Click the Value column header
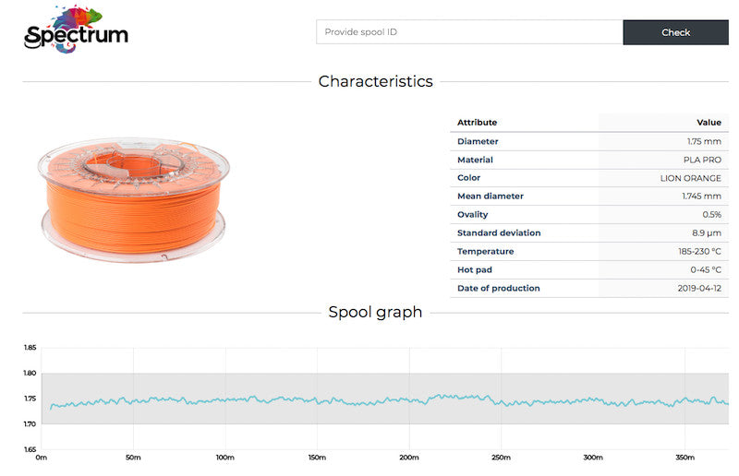The height and width of the screenshot is (476, 739). 708,123
